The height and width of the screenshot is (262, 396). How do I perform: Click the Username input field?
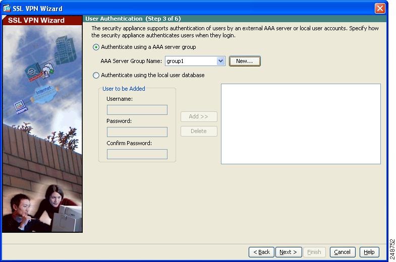137,110
